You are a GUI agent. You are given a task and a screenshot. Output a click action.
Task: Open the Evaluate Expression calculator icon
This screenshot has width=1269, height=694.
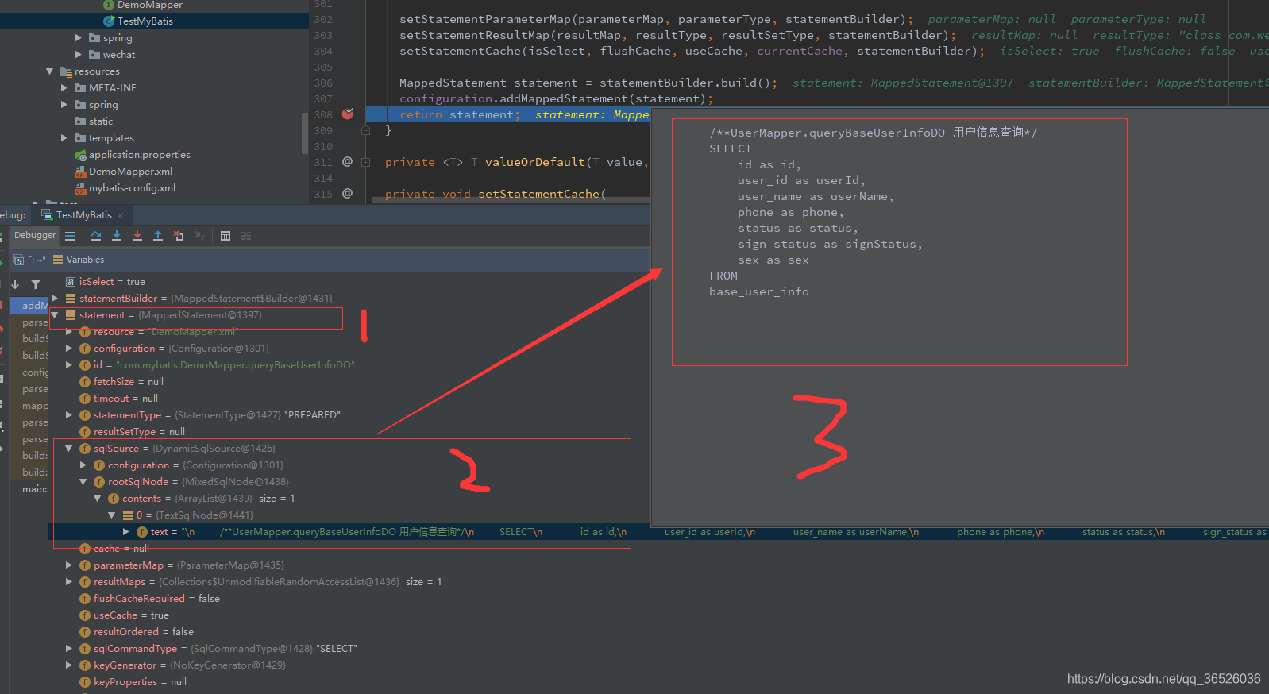226,236
